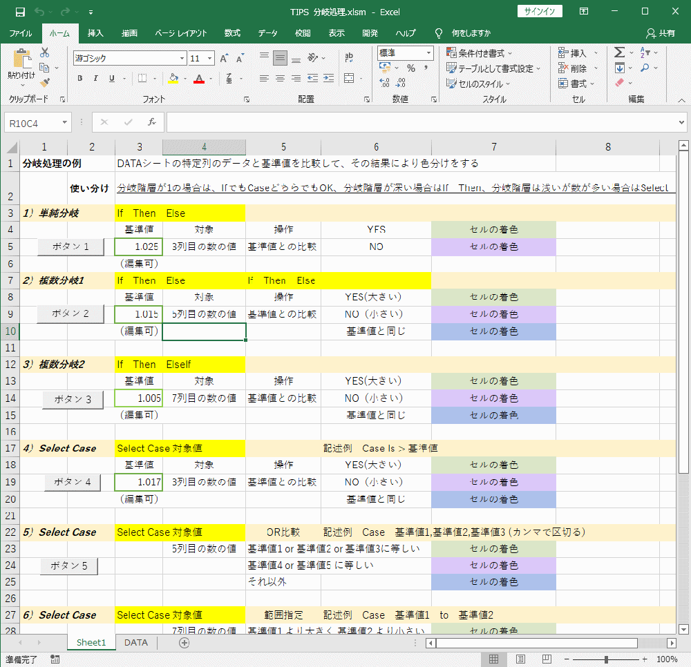
Task: Select cell containing 1.025 reference value
Action: click(139, 247)
